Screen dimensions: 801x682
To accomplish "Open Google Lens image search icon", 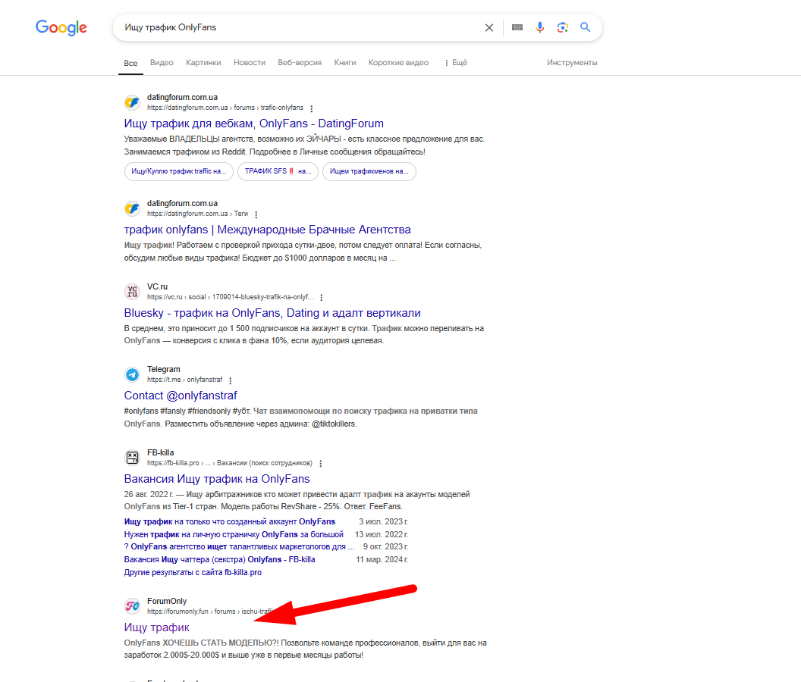I will tap(562, 27).
